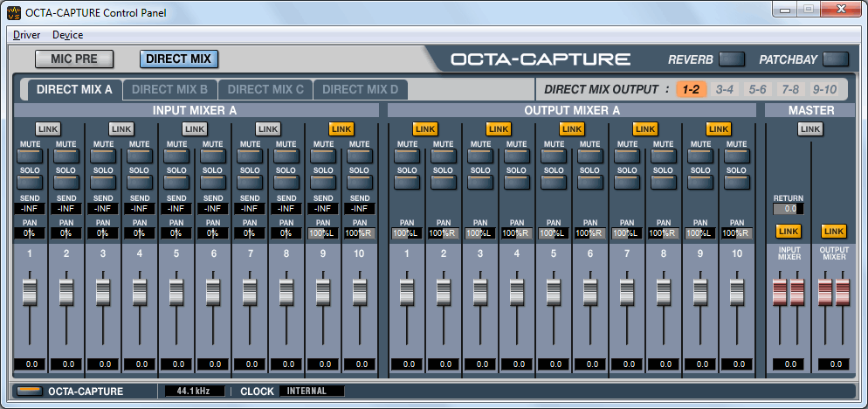
Task: Select Direct Mix Output 1-2
Action: [691, 89]
